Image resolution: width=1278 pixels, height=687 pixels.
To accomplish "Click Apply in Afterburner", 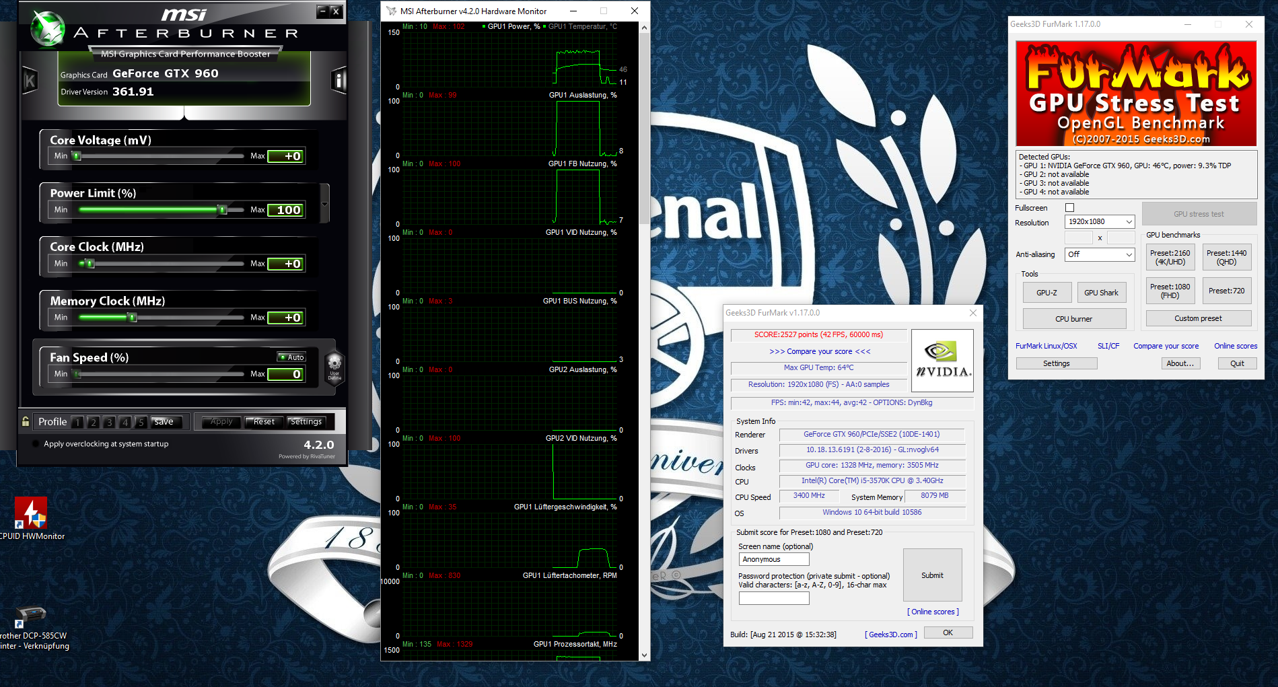I will pyautogui.click(x=221, y=422).
